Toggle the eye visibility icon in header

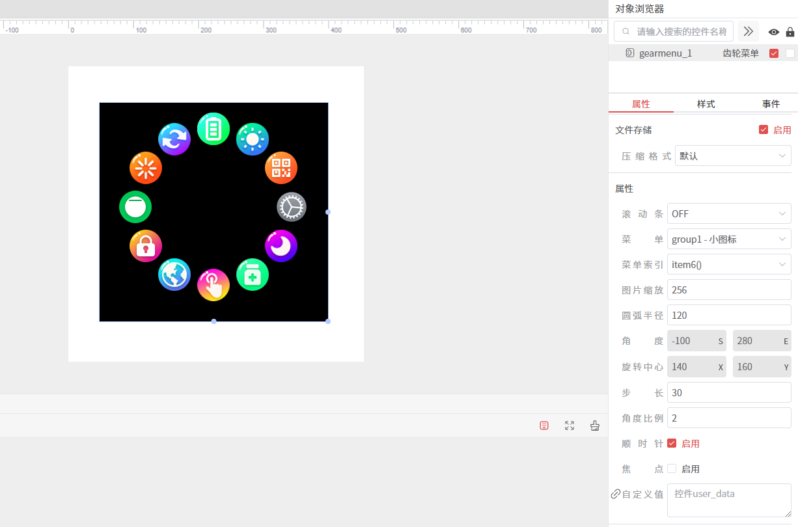pos(774,32)
